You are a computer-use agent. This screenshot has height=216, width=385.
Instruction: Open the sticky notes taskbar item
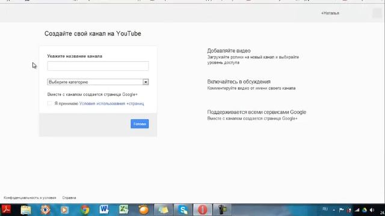click(163, 210)
